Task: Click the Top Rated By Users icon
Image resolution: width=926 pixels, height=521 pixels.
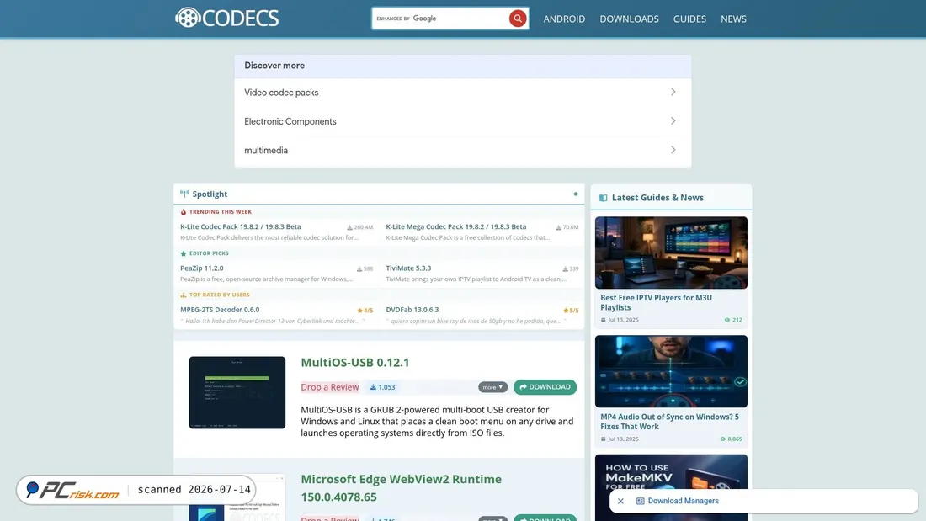Action: tap(183, 295)
